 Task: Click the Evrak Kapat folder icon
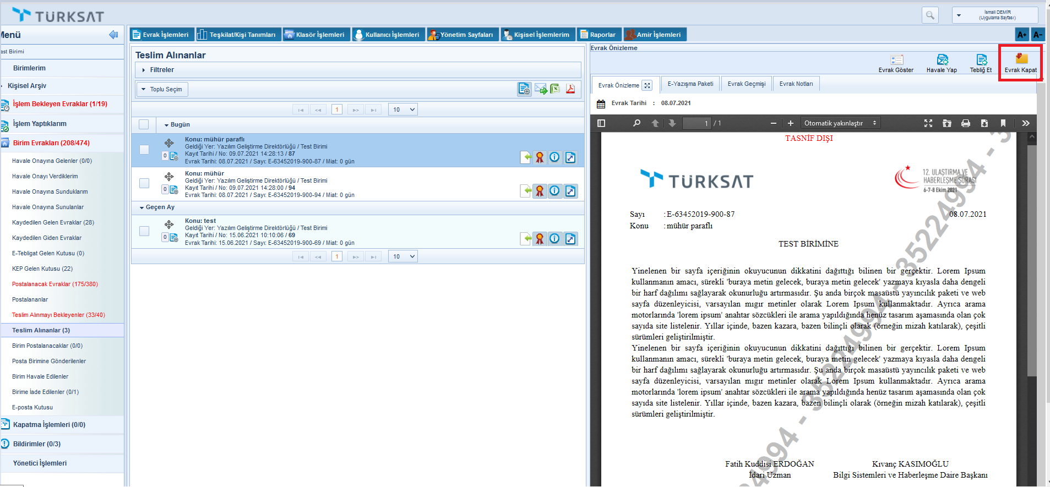(x=1021, y=59)
